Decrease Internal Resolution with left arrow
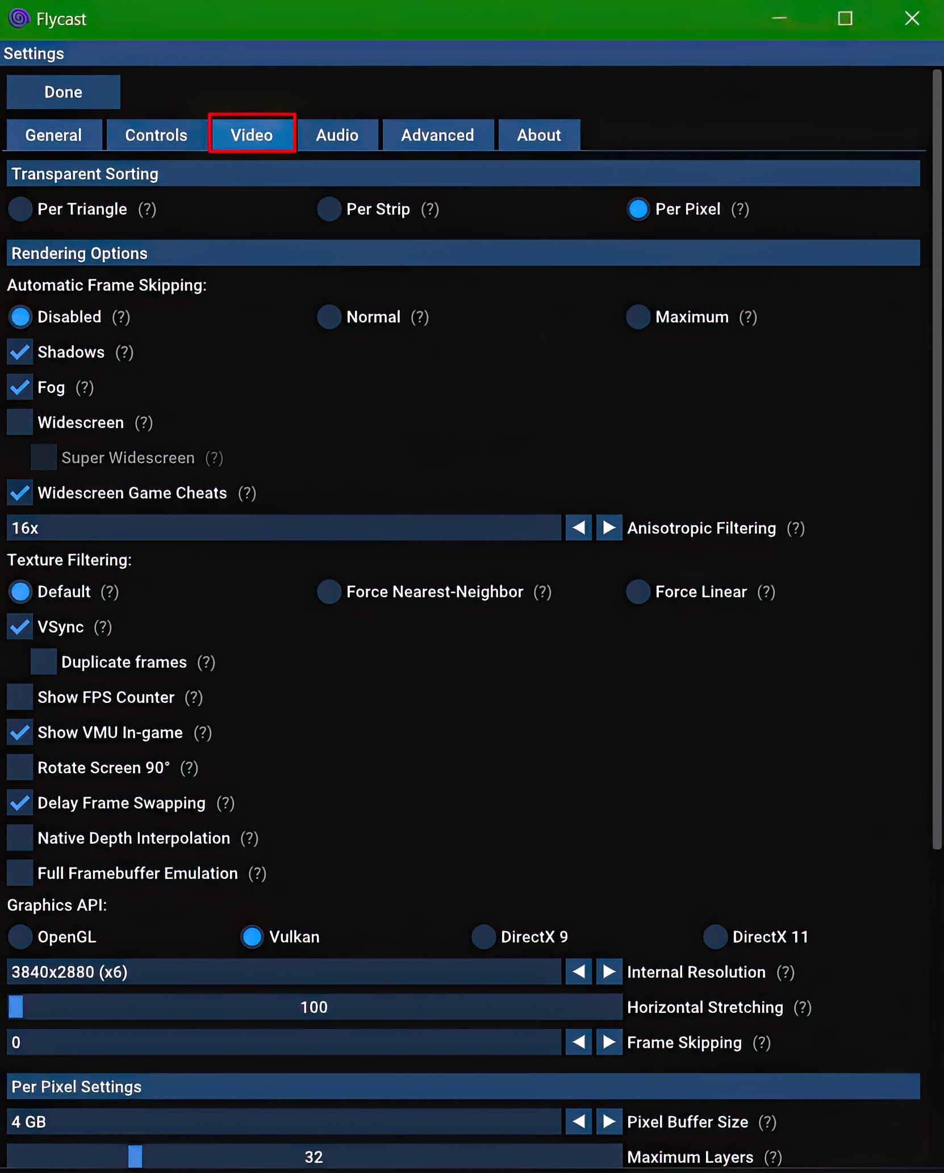This screenshot has width=944, height=1173. [x=578, y=972]
